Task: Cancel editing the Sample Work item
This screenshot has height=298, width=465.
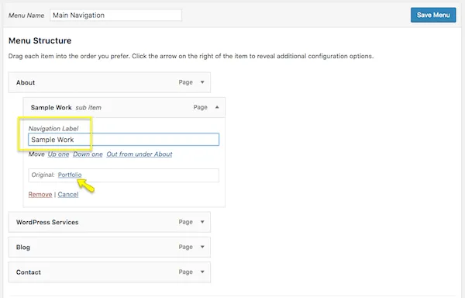Action: click(68, 195)
